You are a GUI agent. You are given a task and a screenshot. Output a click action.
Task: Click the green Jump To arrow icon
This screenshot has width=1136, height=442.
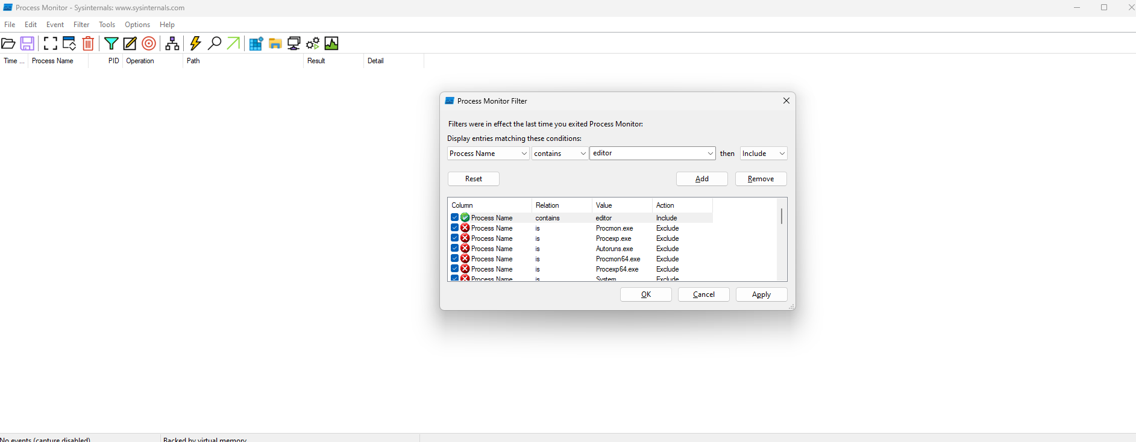[x=233, y=43]
